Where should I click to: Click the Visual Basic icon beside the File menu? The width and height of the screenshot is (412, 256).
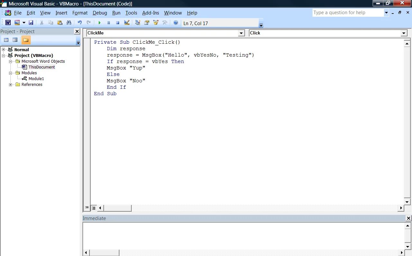tap(8, 13)
